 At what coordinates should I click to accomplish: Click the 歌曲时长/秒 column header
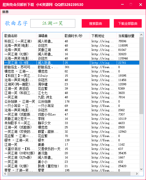coord(76,36)
